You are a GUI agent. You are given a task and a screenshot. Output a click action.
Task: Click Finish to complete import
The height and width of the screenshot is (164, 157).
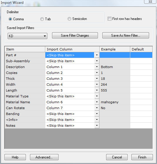pos(142,157)
